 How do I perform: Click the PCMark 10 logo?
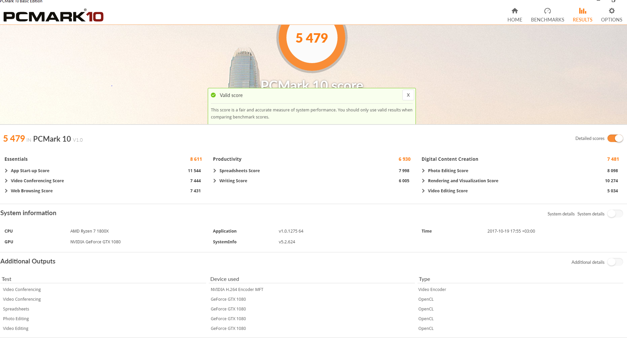(x=53, y=16)
